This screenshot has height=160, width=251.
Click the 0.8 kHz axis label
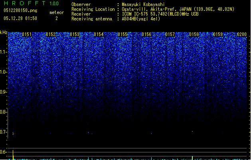(x=4, y=112)
